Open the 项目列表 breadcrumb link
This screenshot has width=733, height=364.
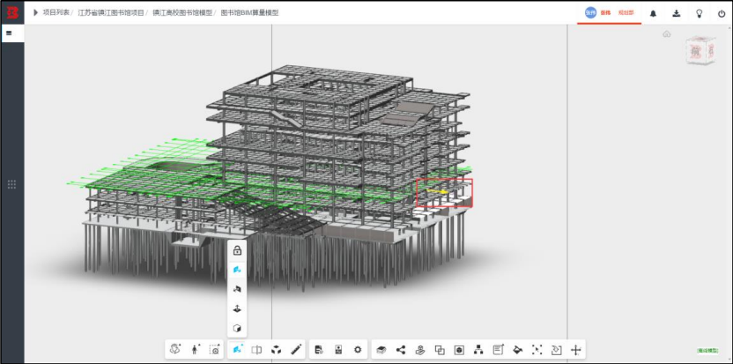56,12
